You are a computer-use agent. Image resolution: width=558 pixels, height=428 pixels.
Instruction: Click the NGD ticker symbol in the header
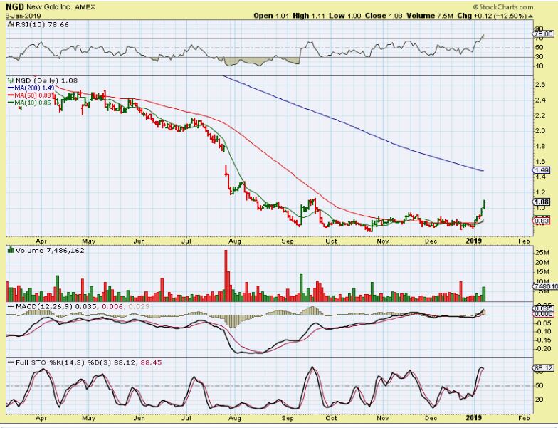pos(15,7)
